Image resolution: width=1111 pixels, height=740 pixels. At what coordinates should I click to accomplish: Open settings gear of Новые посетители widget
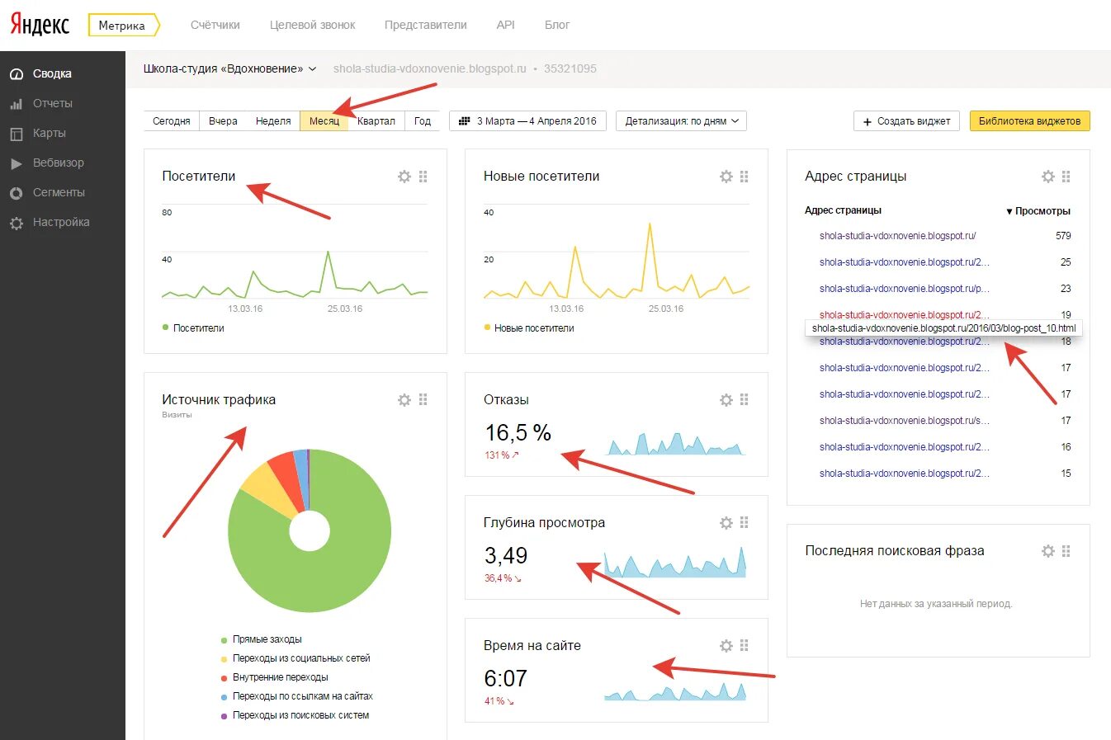tap(726, 177)
